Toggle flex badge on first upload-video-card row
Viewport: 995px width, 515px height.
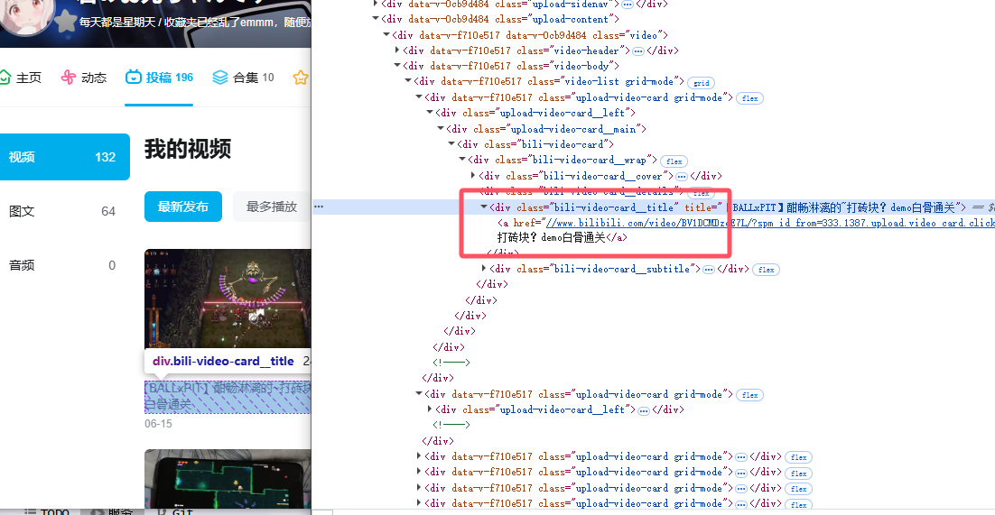(x=749, y=98)
